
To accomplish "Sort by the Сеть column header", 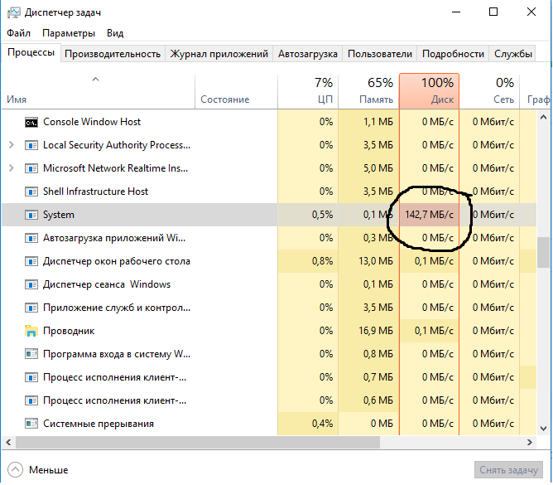I will [x=489, y=92].
